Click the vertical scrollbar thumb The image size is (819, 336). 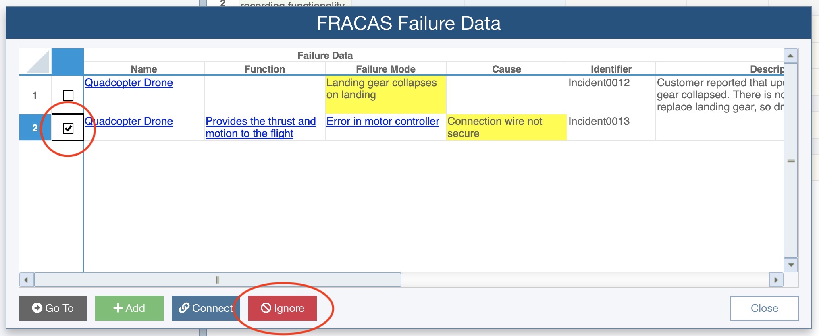791,160
